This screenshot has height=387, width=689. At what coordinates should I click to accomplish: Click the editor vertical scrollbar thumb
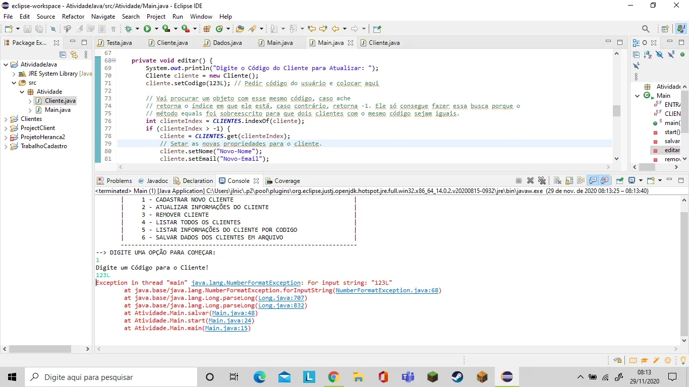(x=616, y=111)
